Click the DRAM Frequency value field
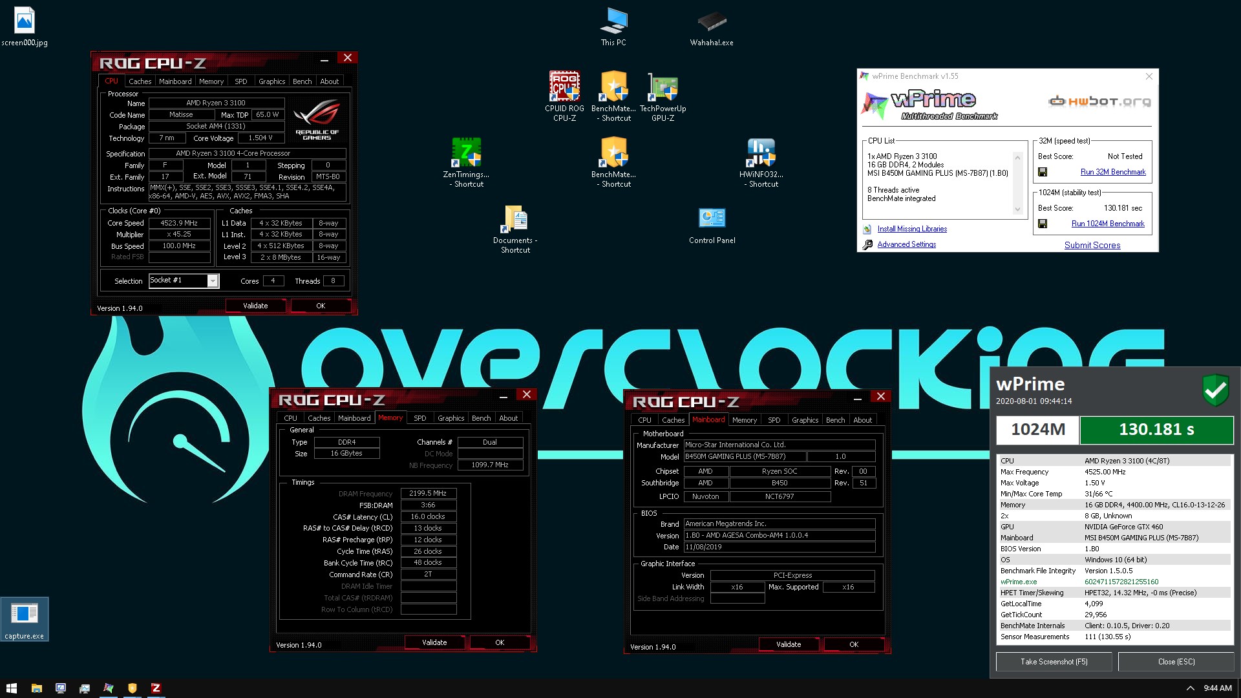The width and height of the screenshot is (1241, 698). tap(429, 493)
